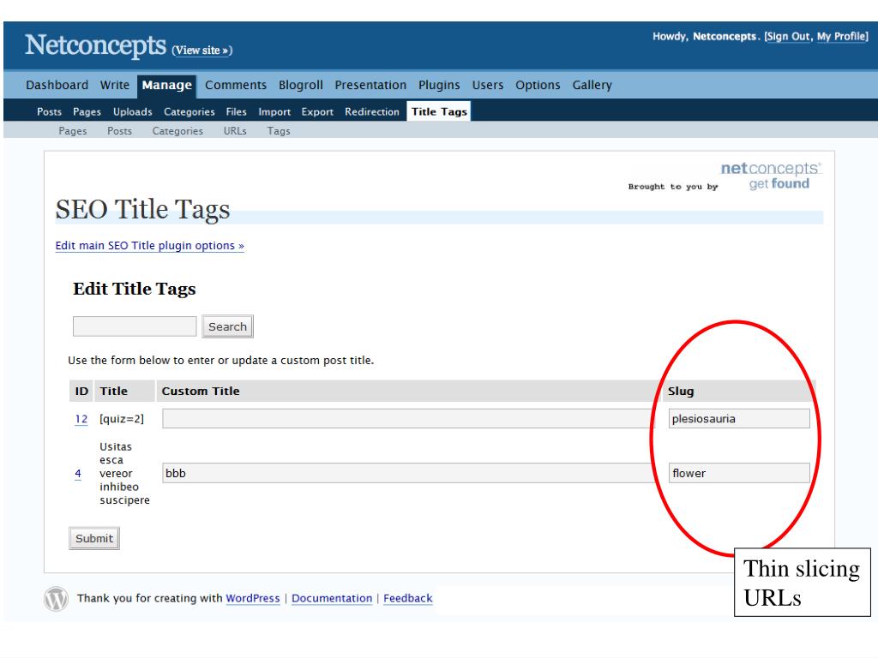This screenshot has height=658, width=878.
Task: Click Custom Title field containing bbb
Action: pyautogui.click(x=408, y=473)
